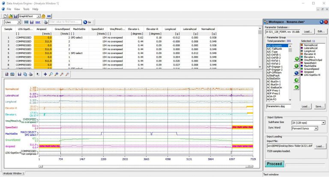The width and height of the screenshot is (329, 177).
Task: Click the down arrow of the parameter list scrollbar
Action: (290, 100)
